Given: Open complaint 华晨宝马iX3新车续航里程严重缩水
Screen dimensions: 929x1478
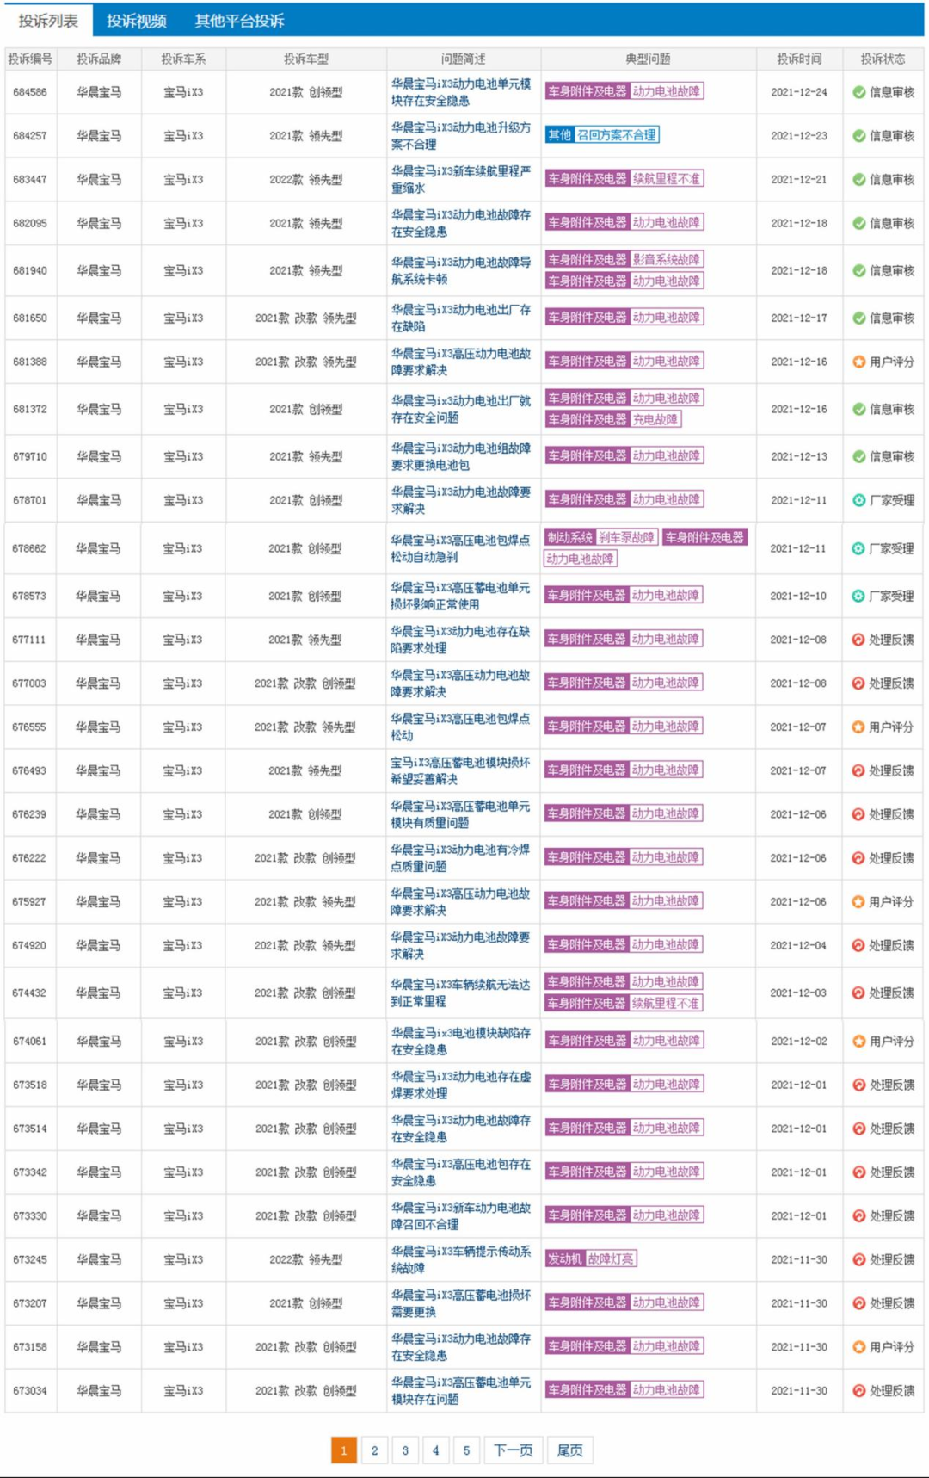Looking at the screenshot, I should pyautogui.click(x=461, y=180).
